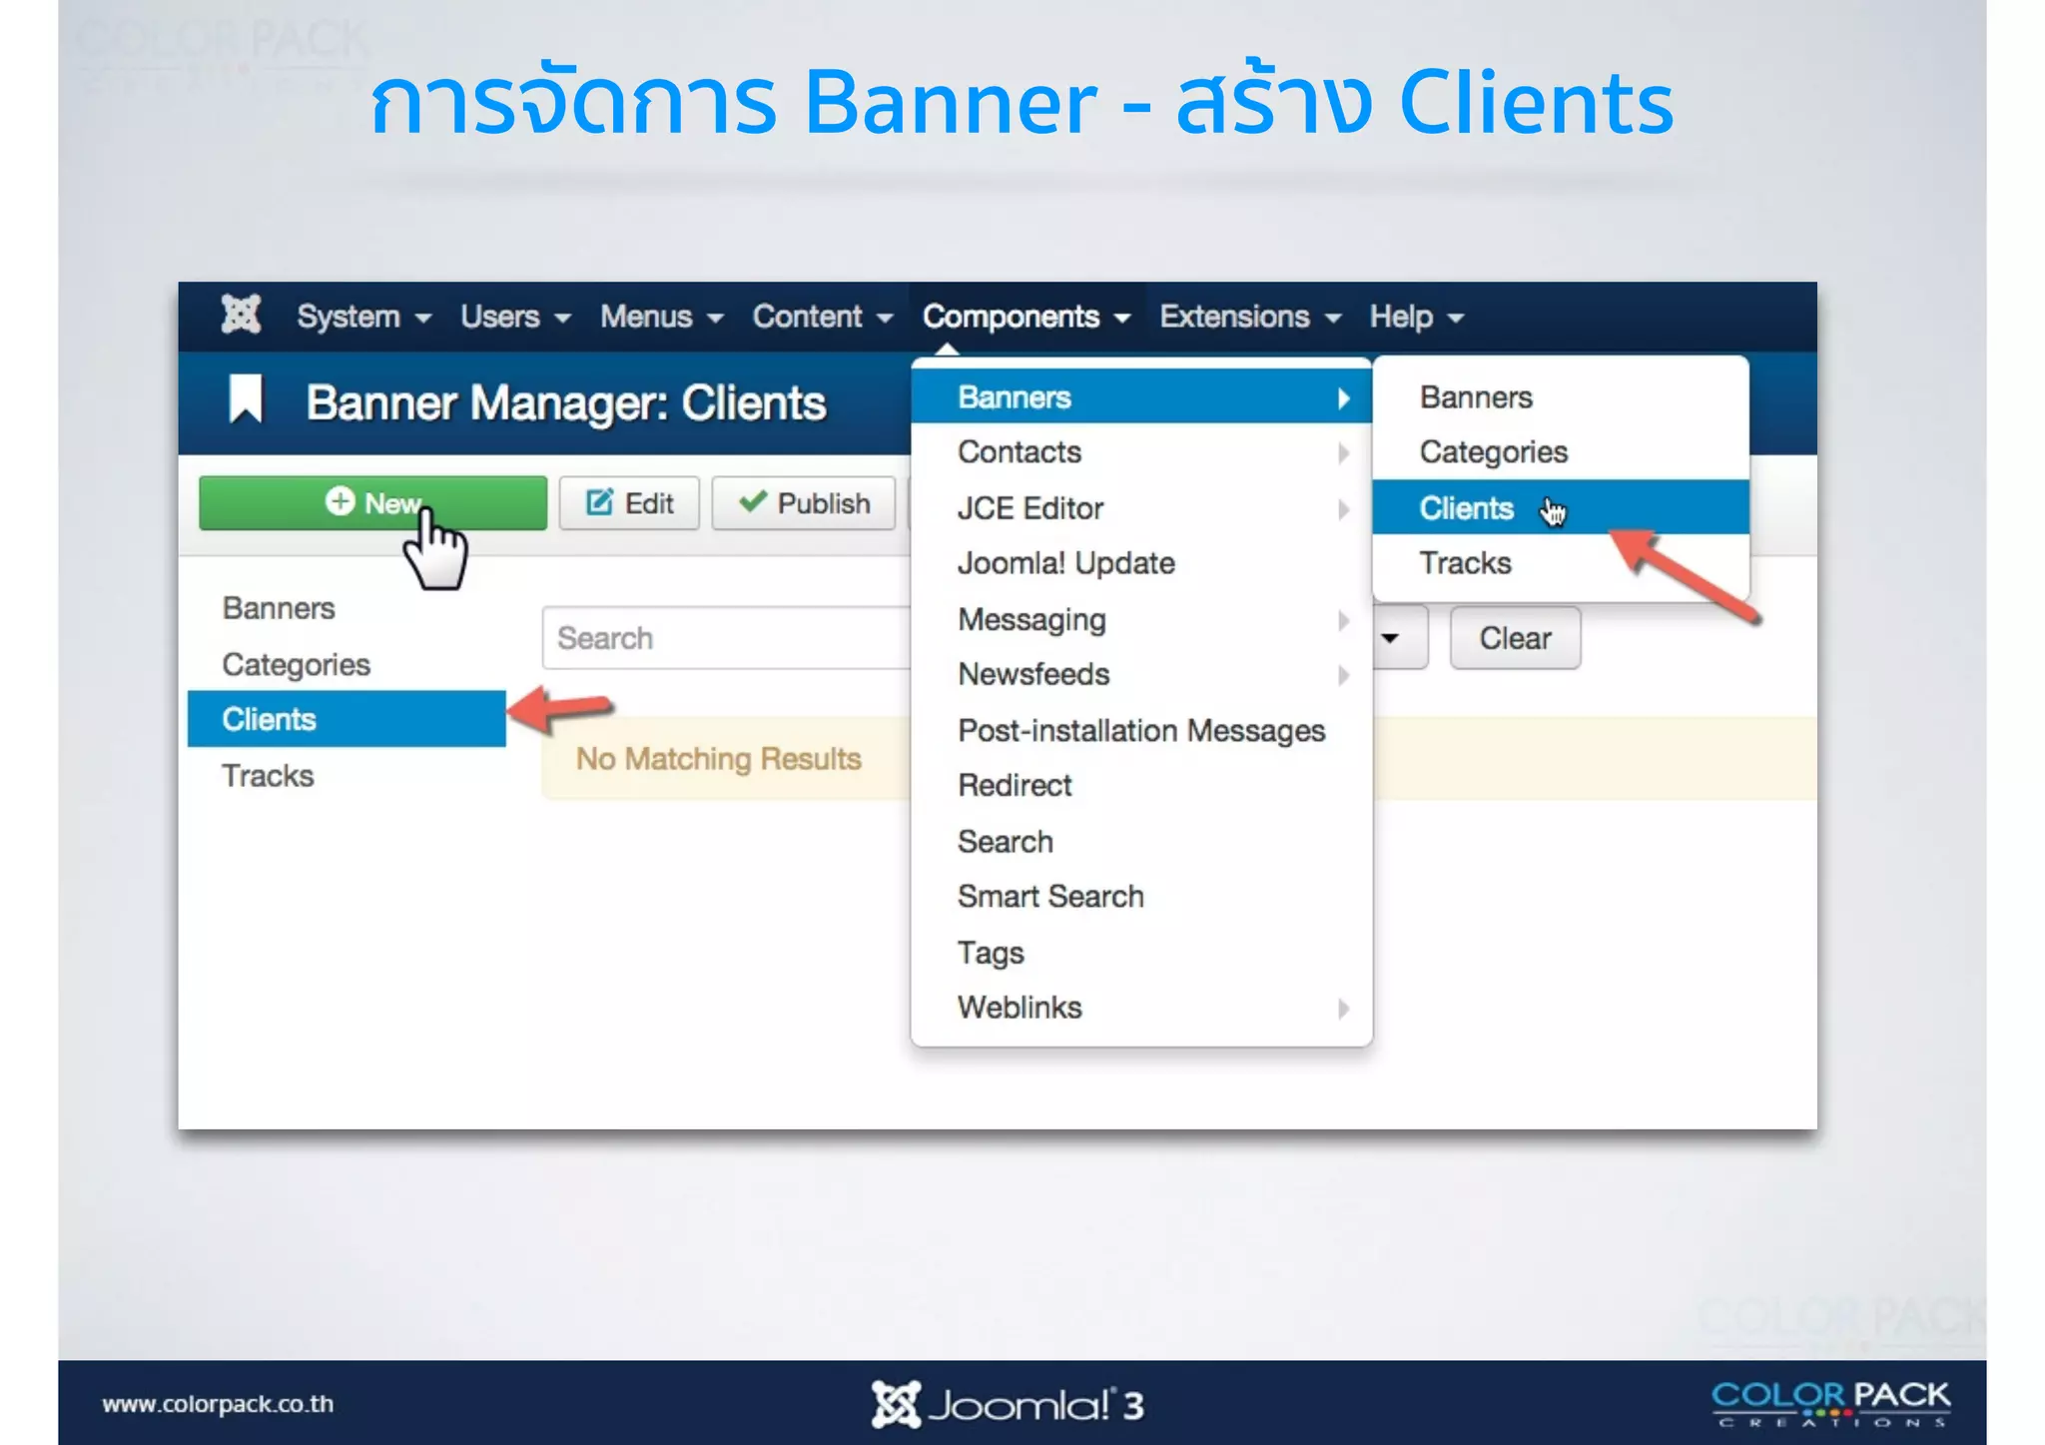Screen dimensions: 2045x1445
Task: Click the Banner Manager: Clients heading
Action: pyautogui.click(x=565, y=403)
